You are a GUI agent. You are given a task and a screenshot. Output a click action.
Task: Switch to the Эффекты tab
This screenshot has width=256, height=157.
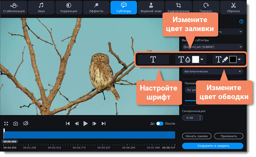click(96, 8)
